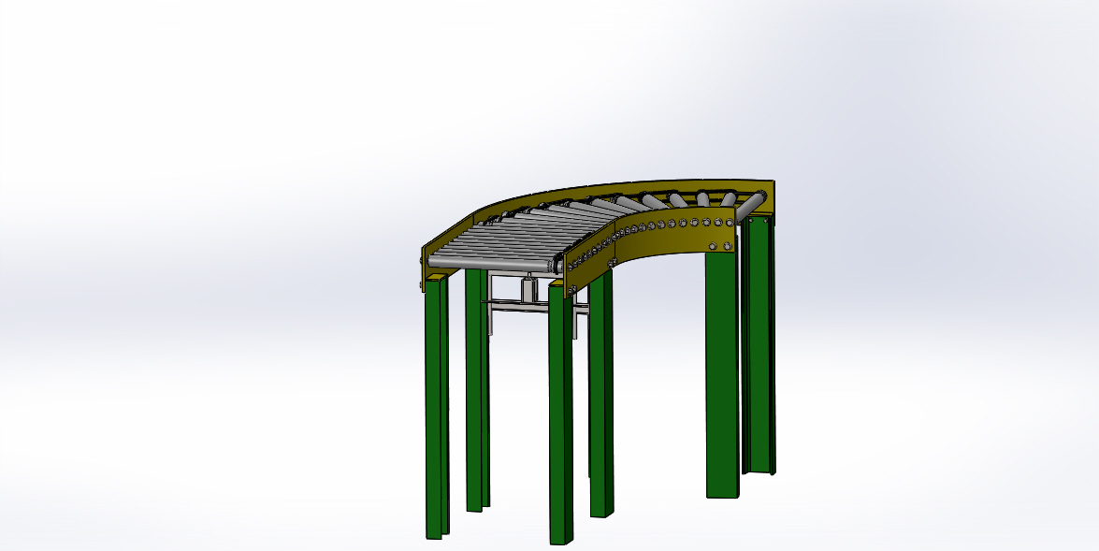Select the front gray roller at the entry end
The width and height of the screenshot is (1099, 551).
tap(495, 264)
